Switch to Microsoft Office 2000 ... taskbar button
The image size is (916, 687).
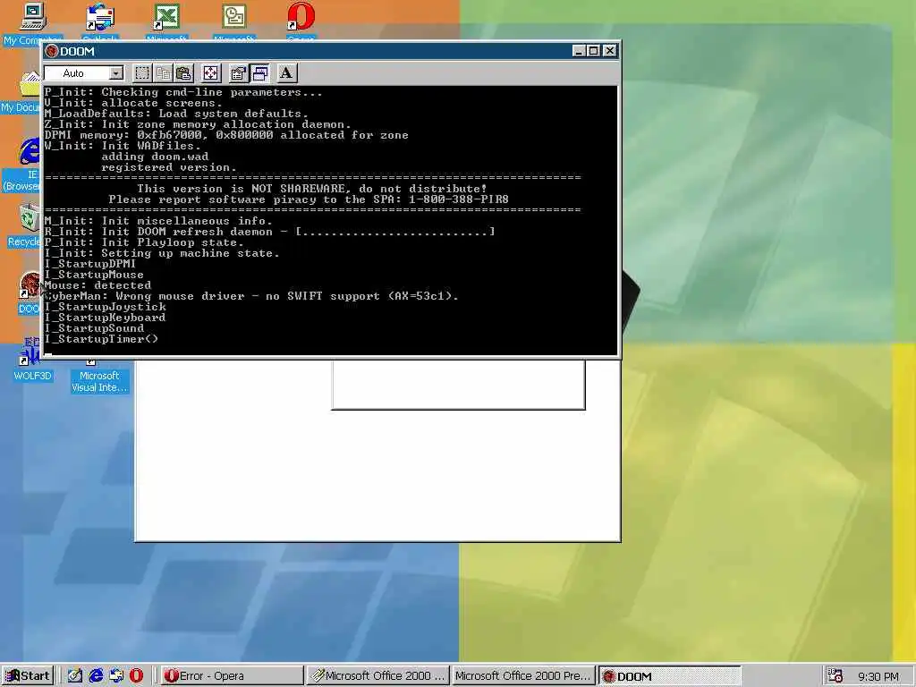[378, 676]
